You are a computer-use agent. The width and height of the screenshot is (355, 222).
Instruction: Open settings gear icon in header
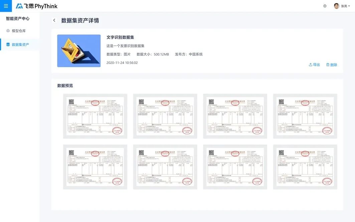click(x=325, y=6)
